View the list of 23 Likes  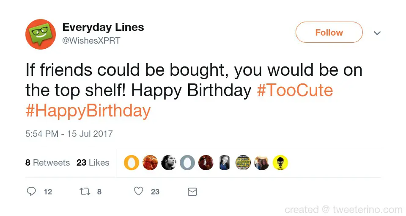point(93,163)
